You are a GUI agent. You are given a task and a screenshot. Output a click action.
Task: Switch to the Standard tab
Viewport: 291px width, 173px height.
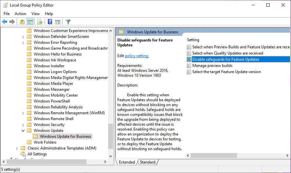tap(147, 162)
